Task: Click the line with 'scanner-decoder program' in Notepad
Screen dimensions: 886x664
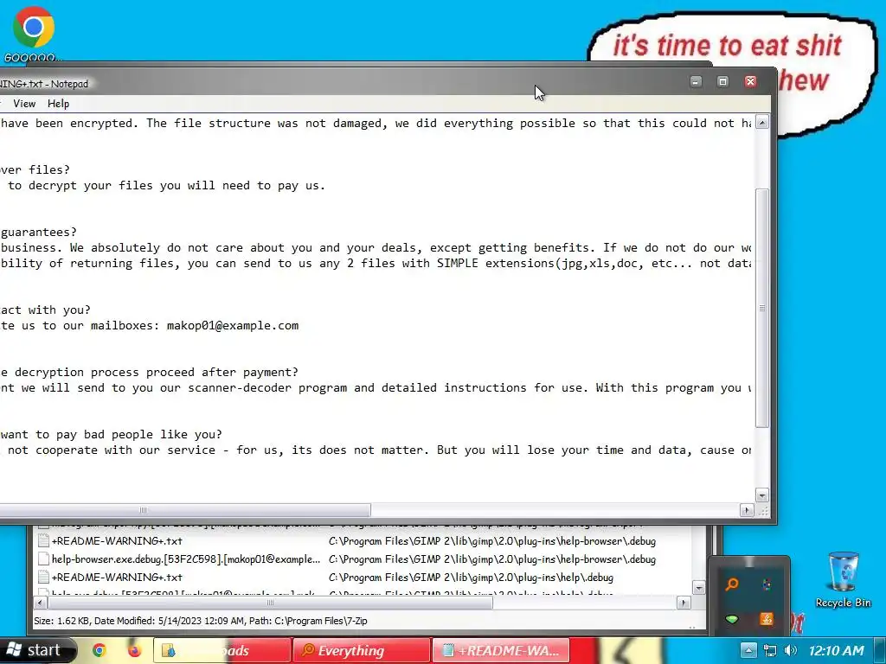Action: click(x=376, y=388)
